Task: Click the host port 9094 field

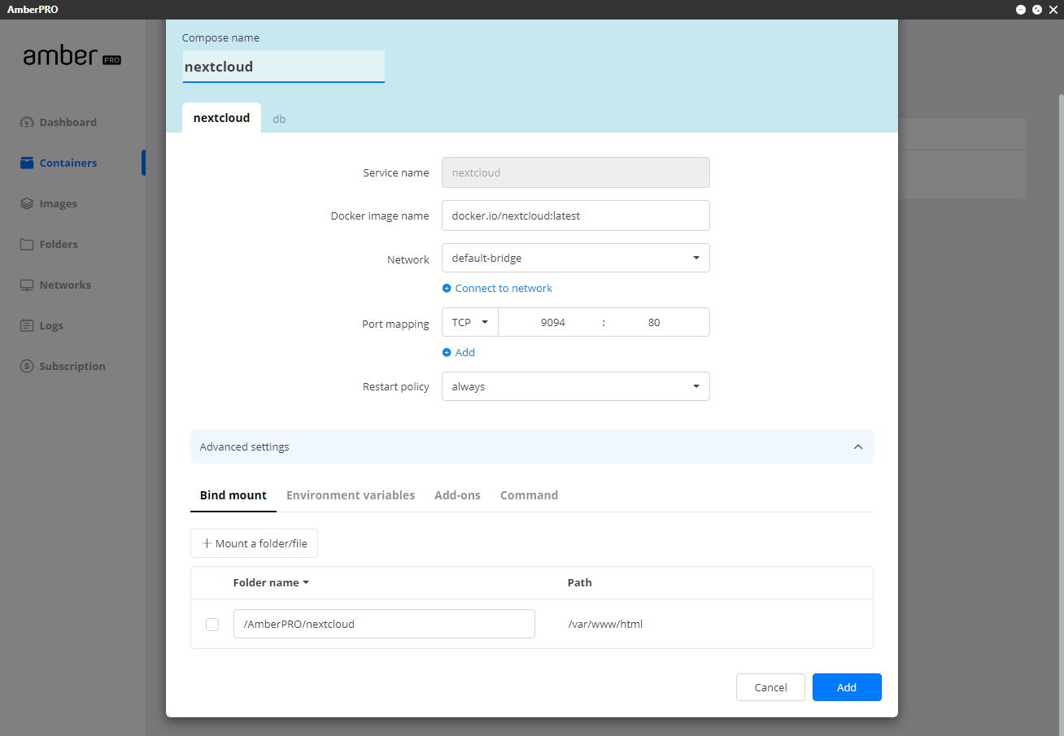Action: 552,322
